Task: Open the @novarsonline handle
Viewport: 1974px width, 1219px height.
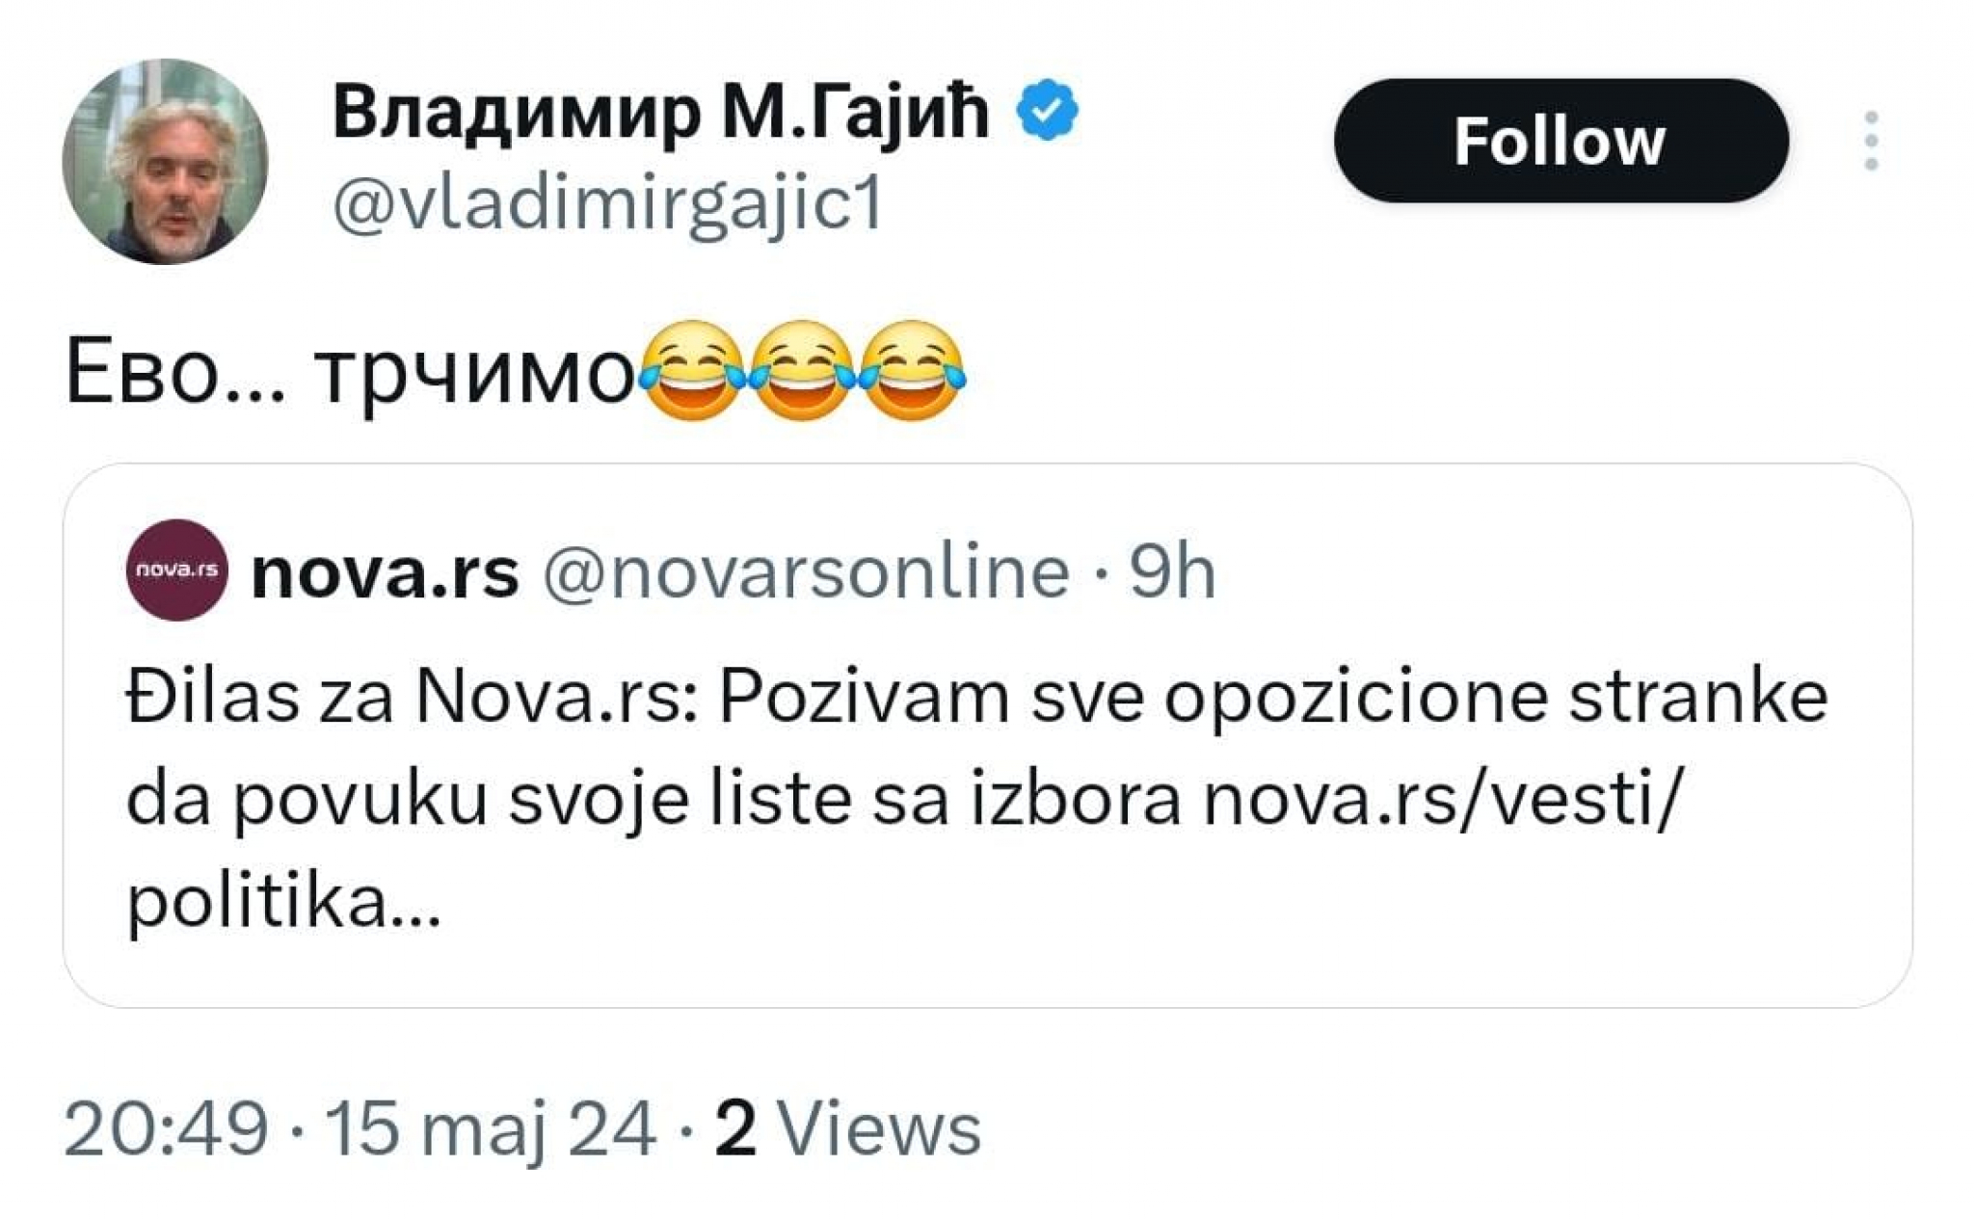Action: click(x=806, y=572)
